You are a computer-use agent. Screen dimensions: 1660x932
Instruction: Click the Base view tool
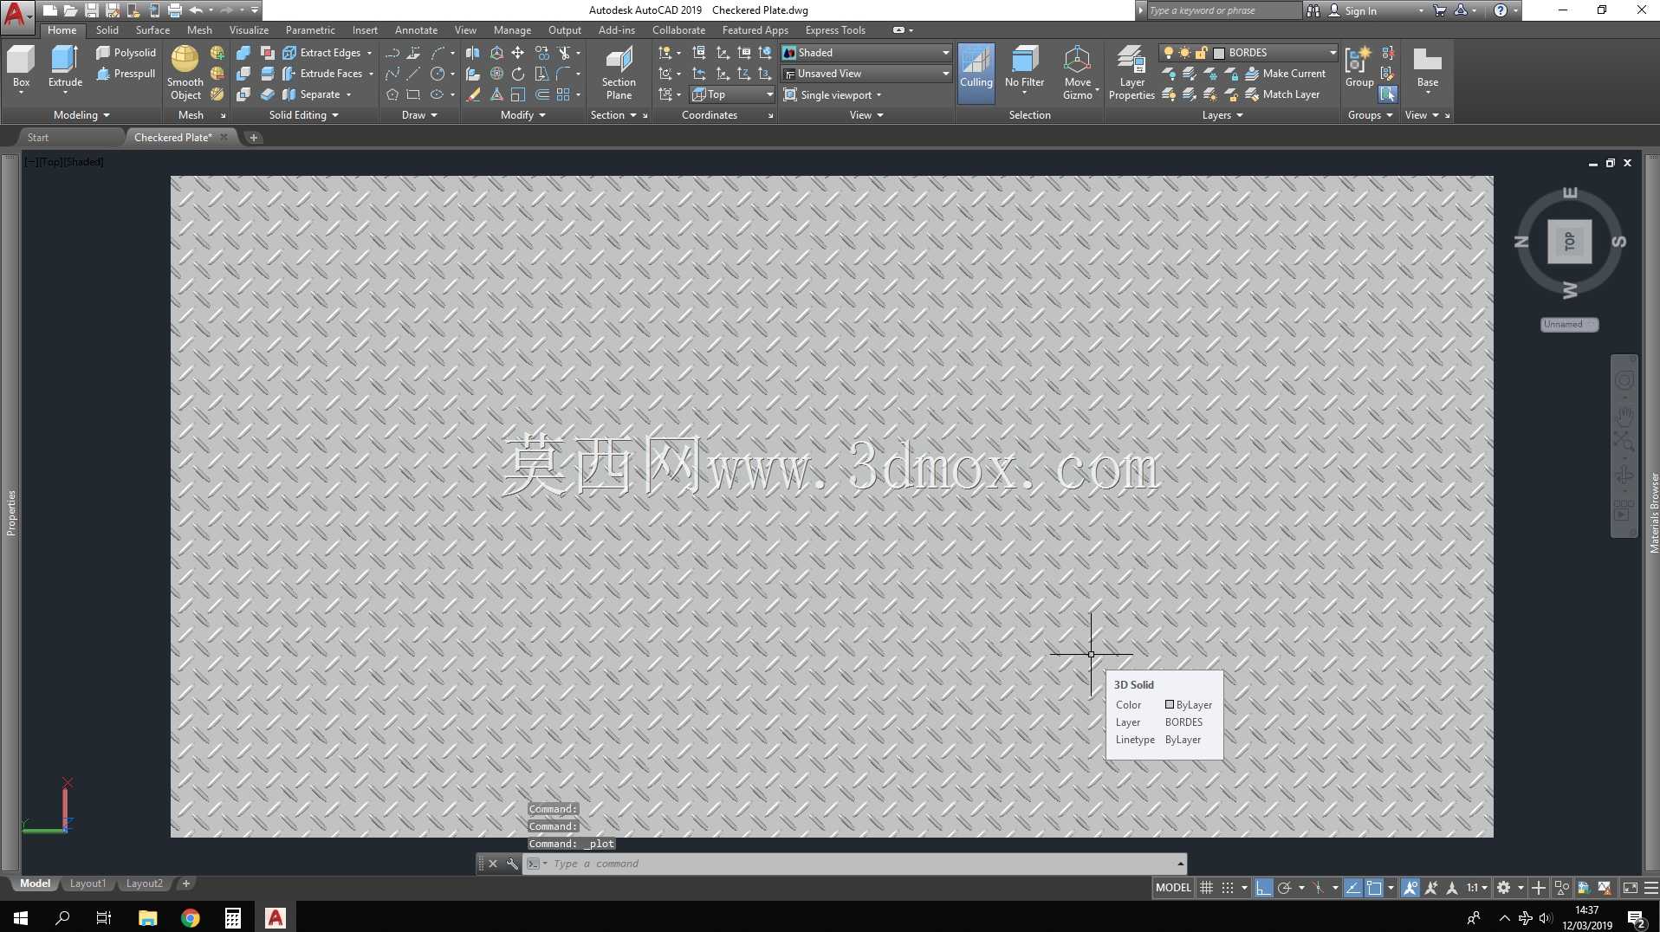1427,68
